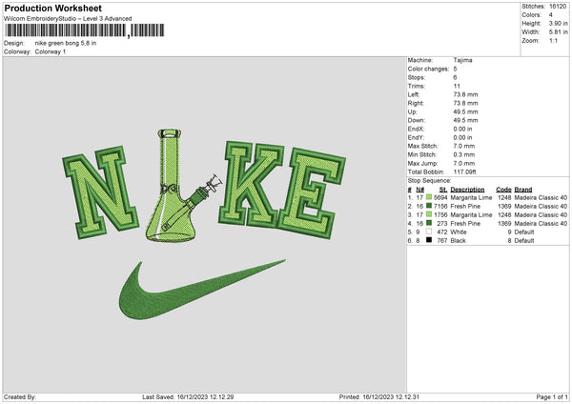Viewport: 572px width, 404px height.
Task: Click 'Wilcom EmbroideryStudio – Level 3 Advanced' text
Action: pyautogui.click(x=68, y=19)
